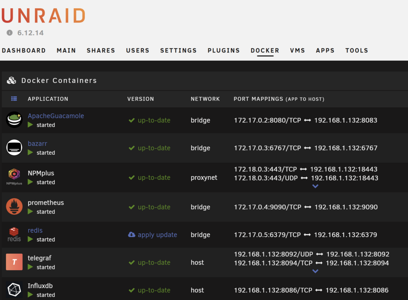Click apply update for redis

pyautogui.click(x=157, y=235)
